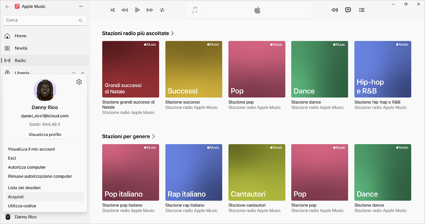Open the Up Next queue list
The height and width of the screenshot is (224, 425).
point(362,10)
